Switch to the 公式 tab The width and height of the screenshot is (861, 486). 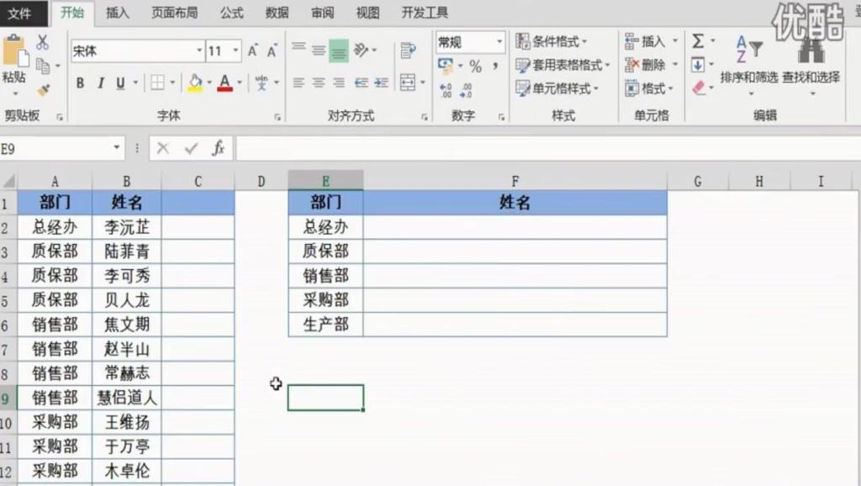[x=232, y=13]
